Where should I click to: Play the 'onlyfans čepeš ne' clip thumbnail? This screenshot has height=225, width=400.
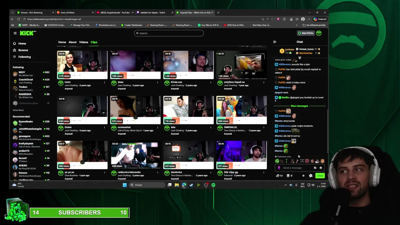[x=242, y=65]
